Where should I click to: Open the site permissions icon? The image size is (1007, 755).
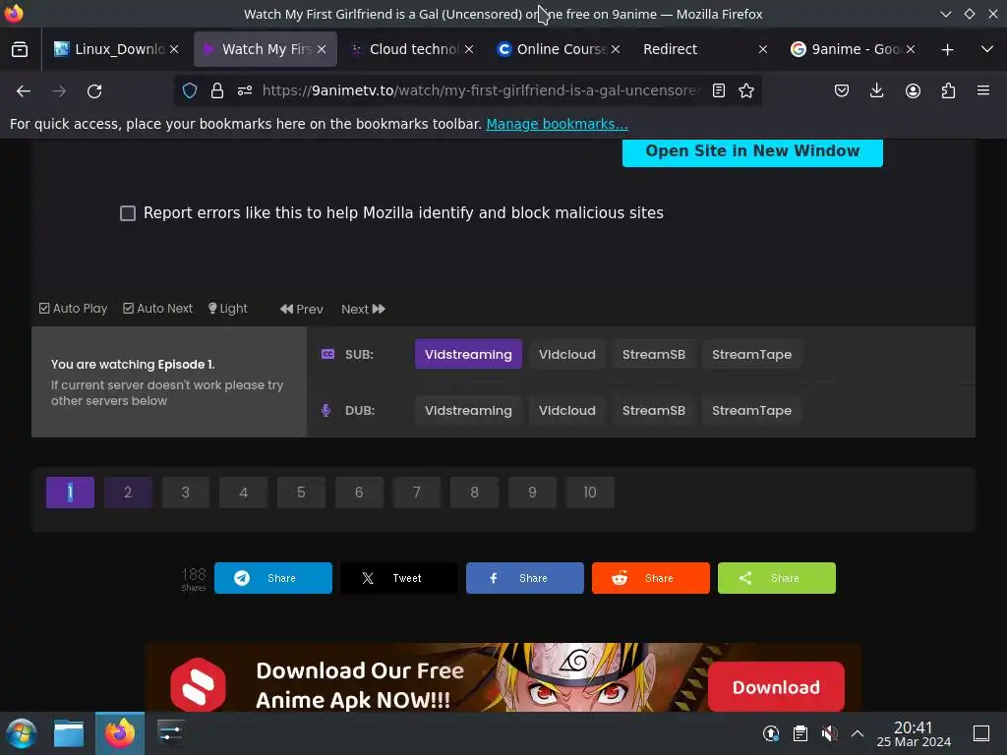245,91
